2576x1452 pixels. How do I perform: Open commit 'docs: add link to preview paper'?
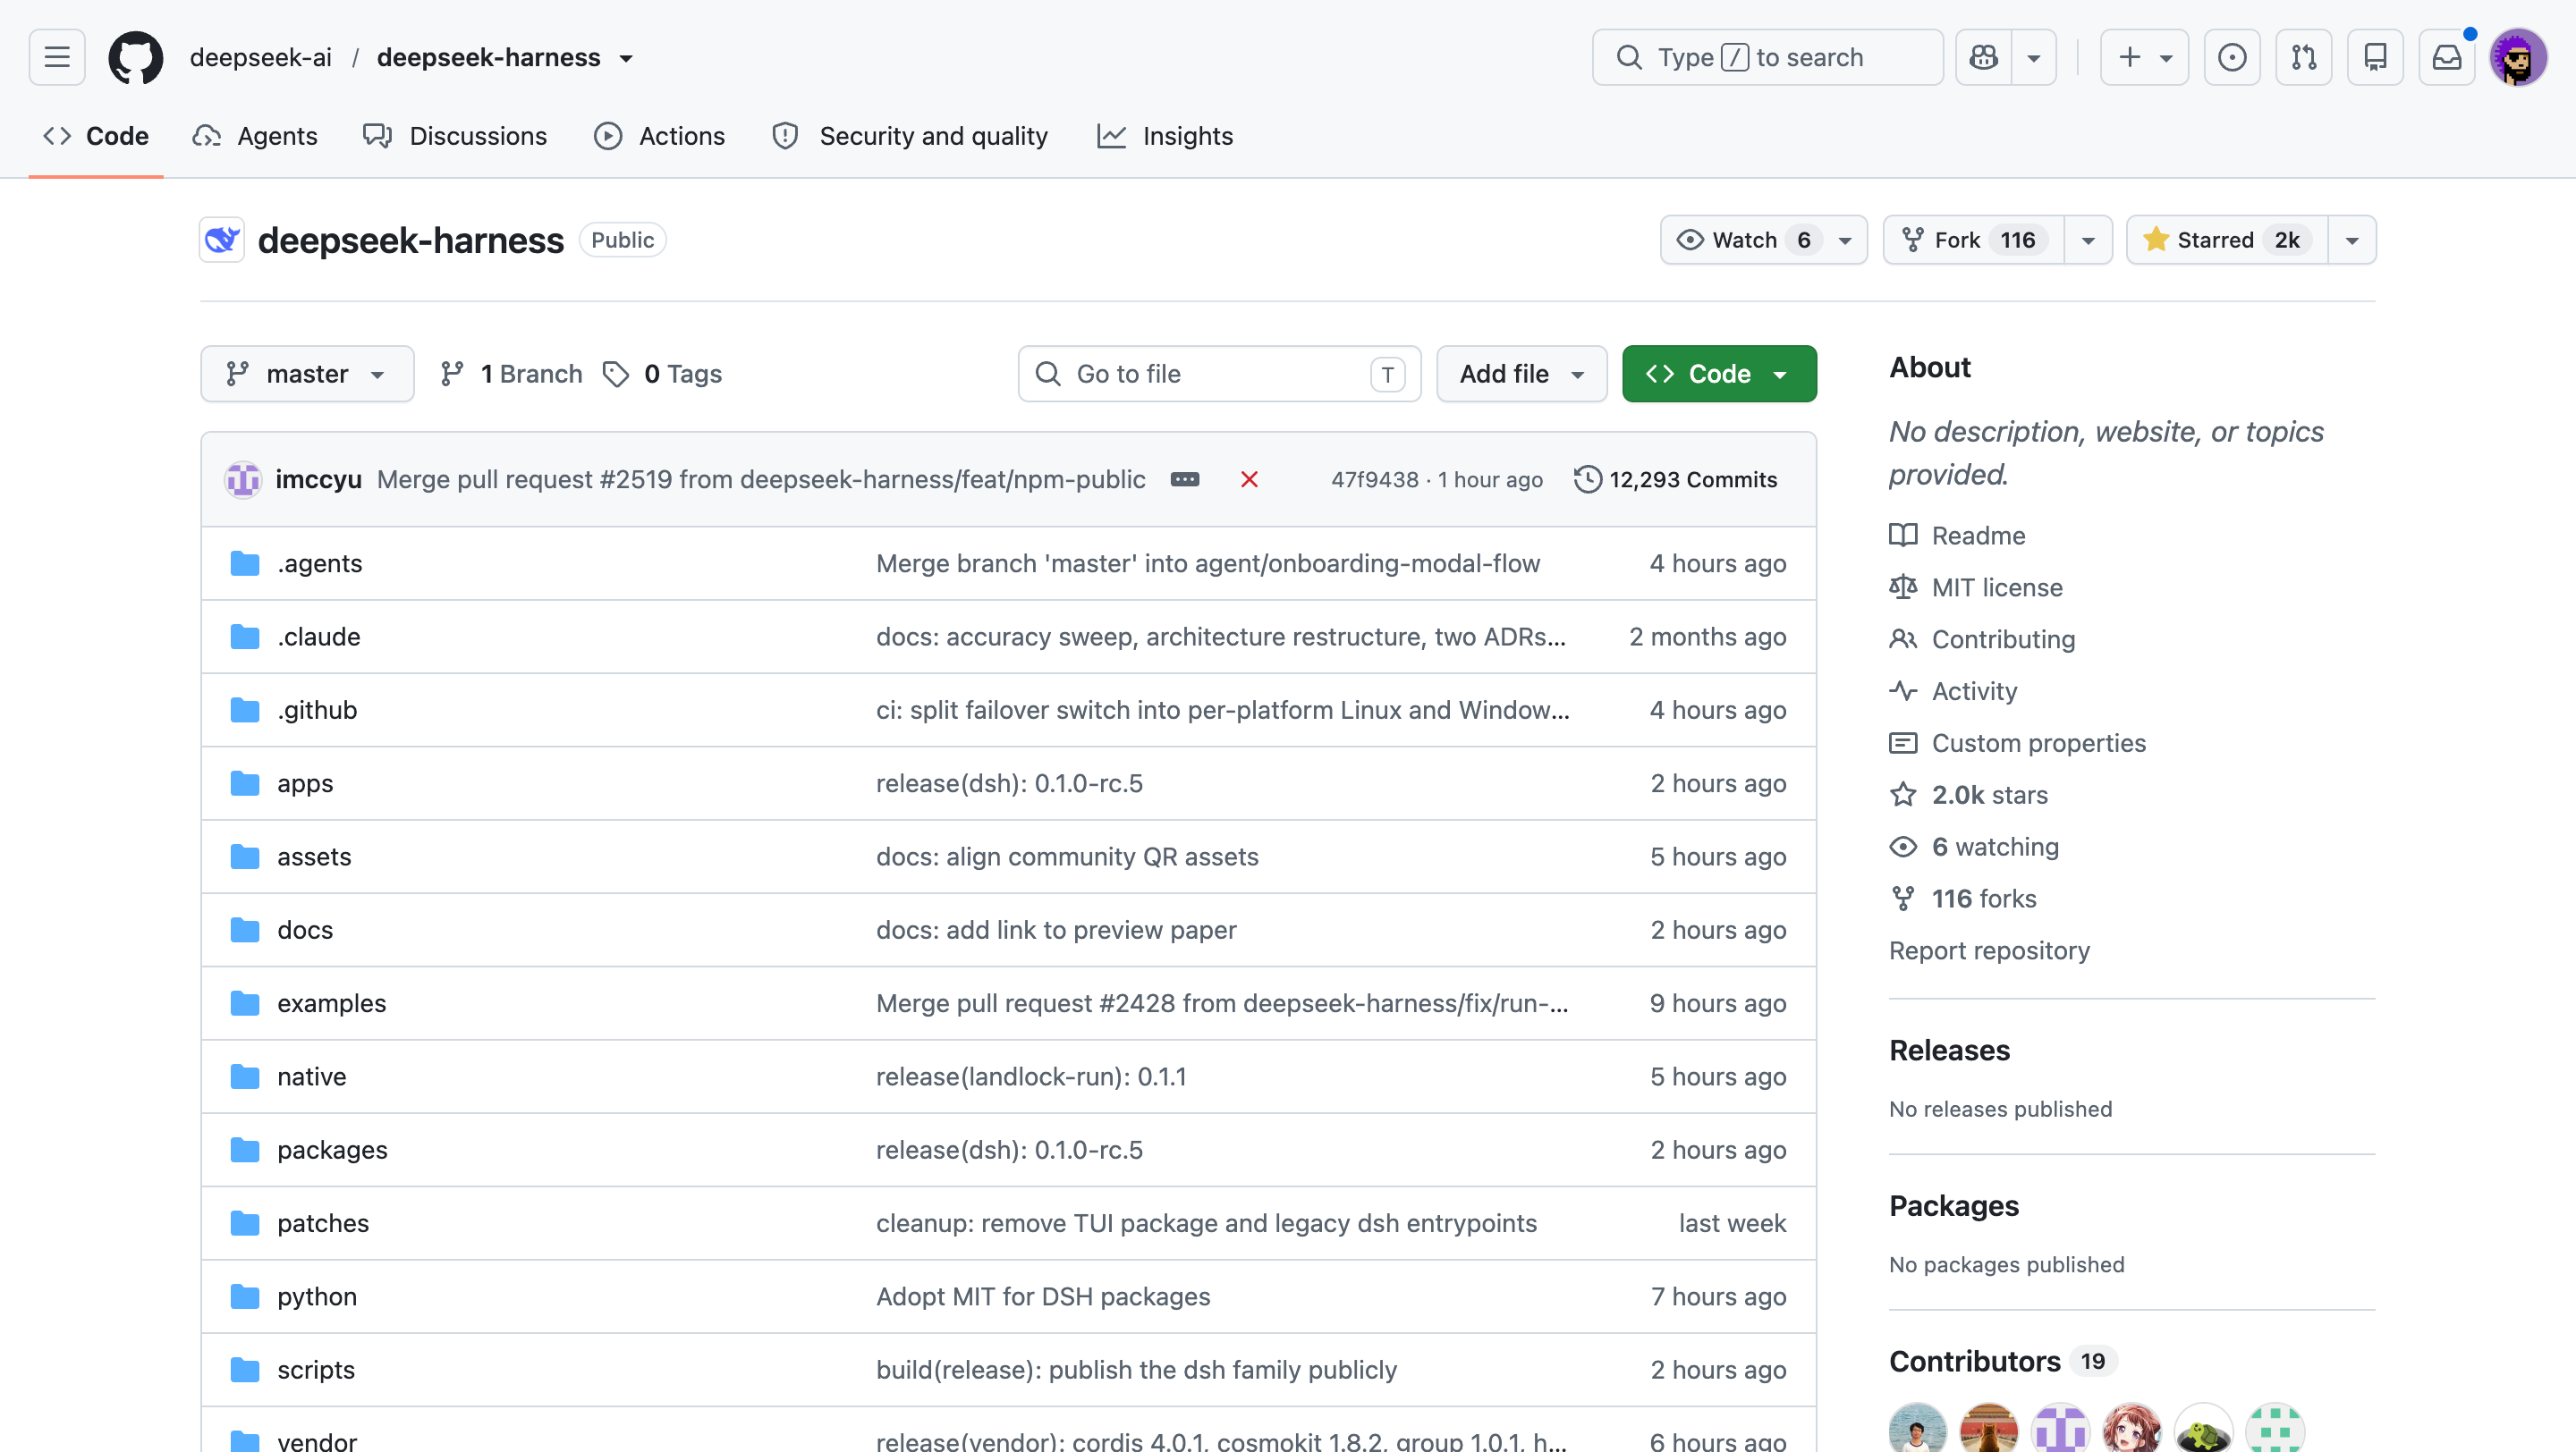pos(1056,931)
